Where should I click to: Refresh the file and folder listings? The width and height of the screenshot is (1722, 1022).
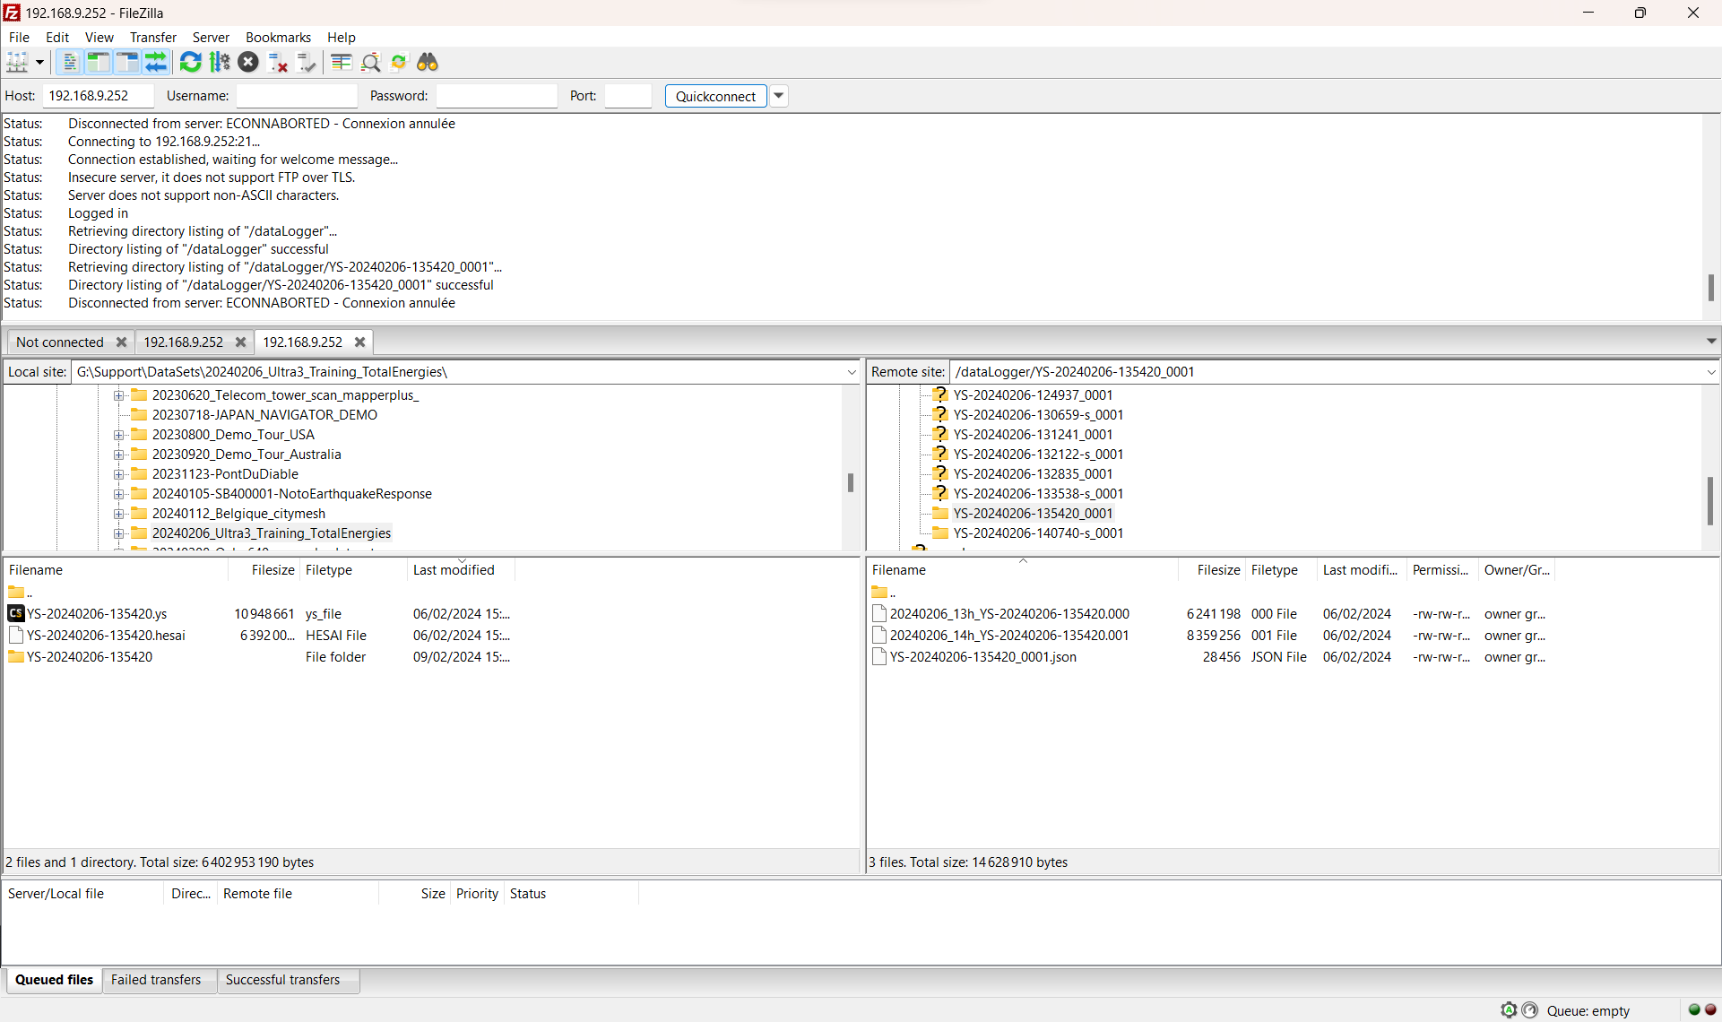click(x=190, y=62)
